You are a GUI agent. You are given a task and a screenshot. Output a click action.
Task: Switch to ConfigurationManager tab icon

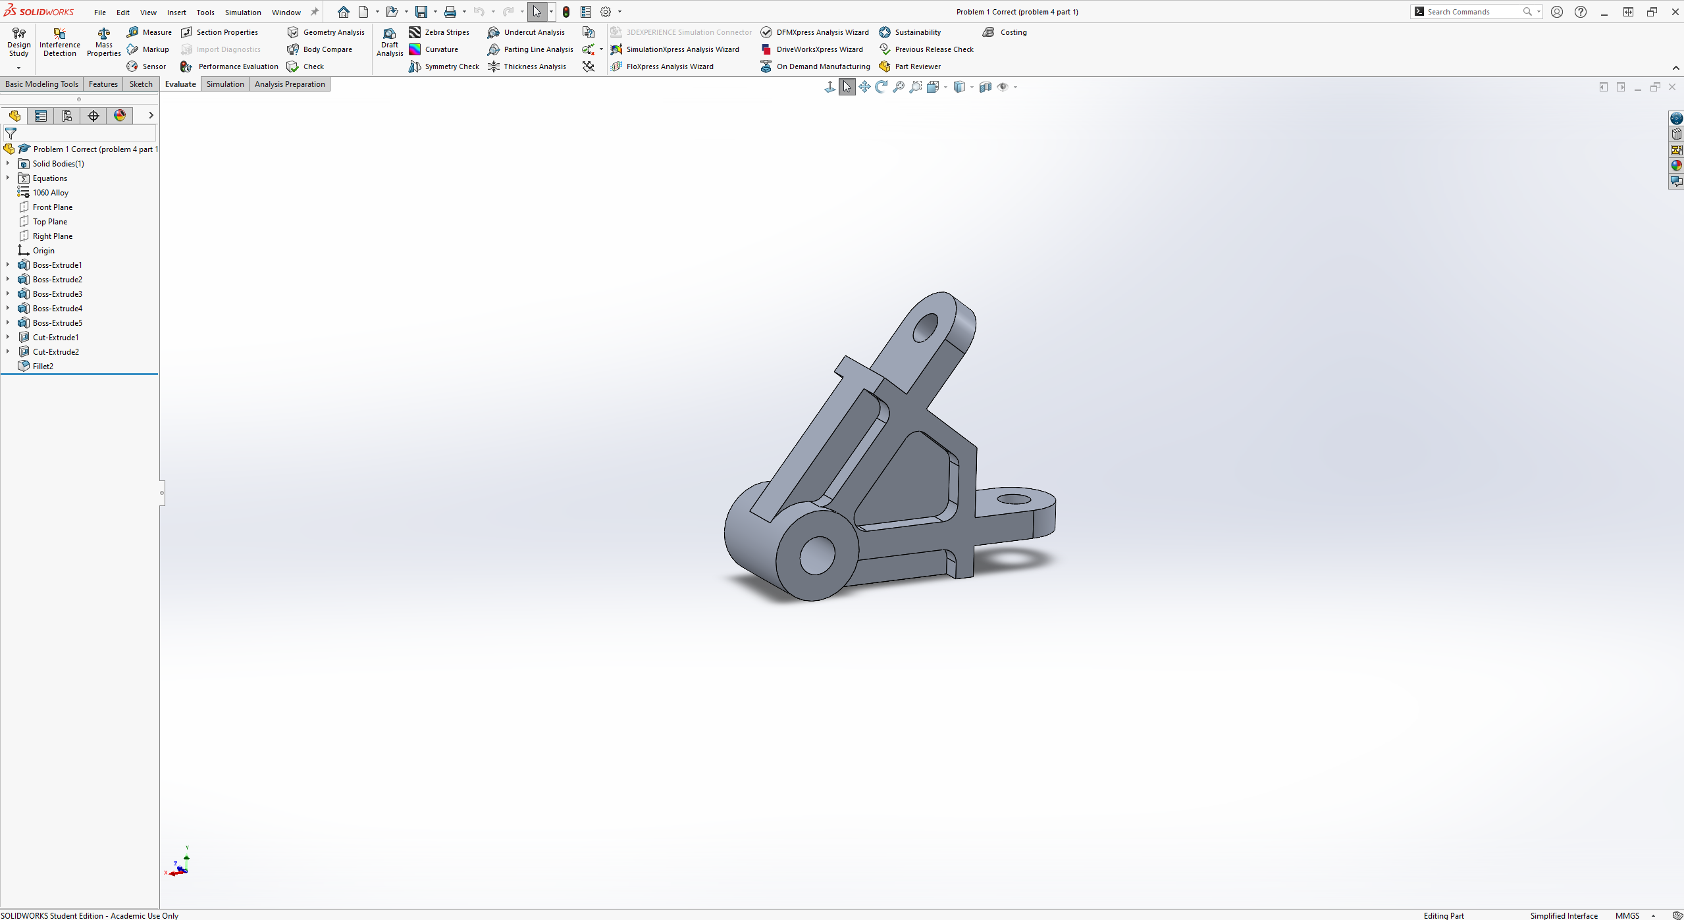[x=67, y=116]
